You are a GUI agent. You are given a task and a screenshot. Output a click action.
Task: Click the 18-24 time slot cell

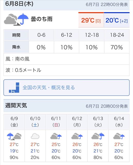(x=117, y=35)
